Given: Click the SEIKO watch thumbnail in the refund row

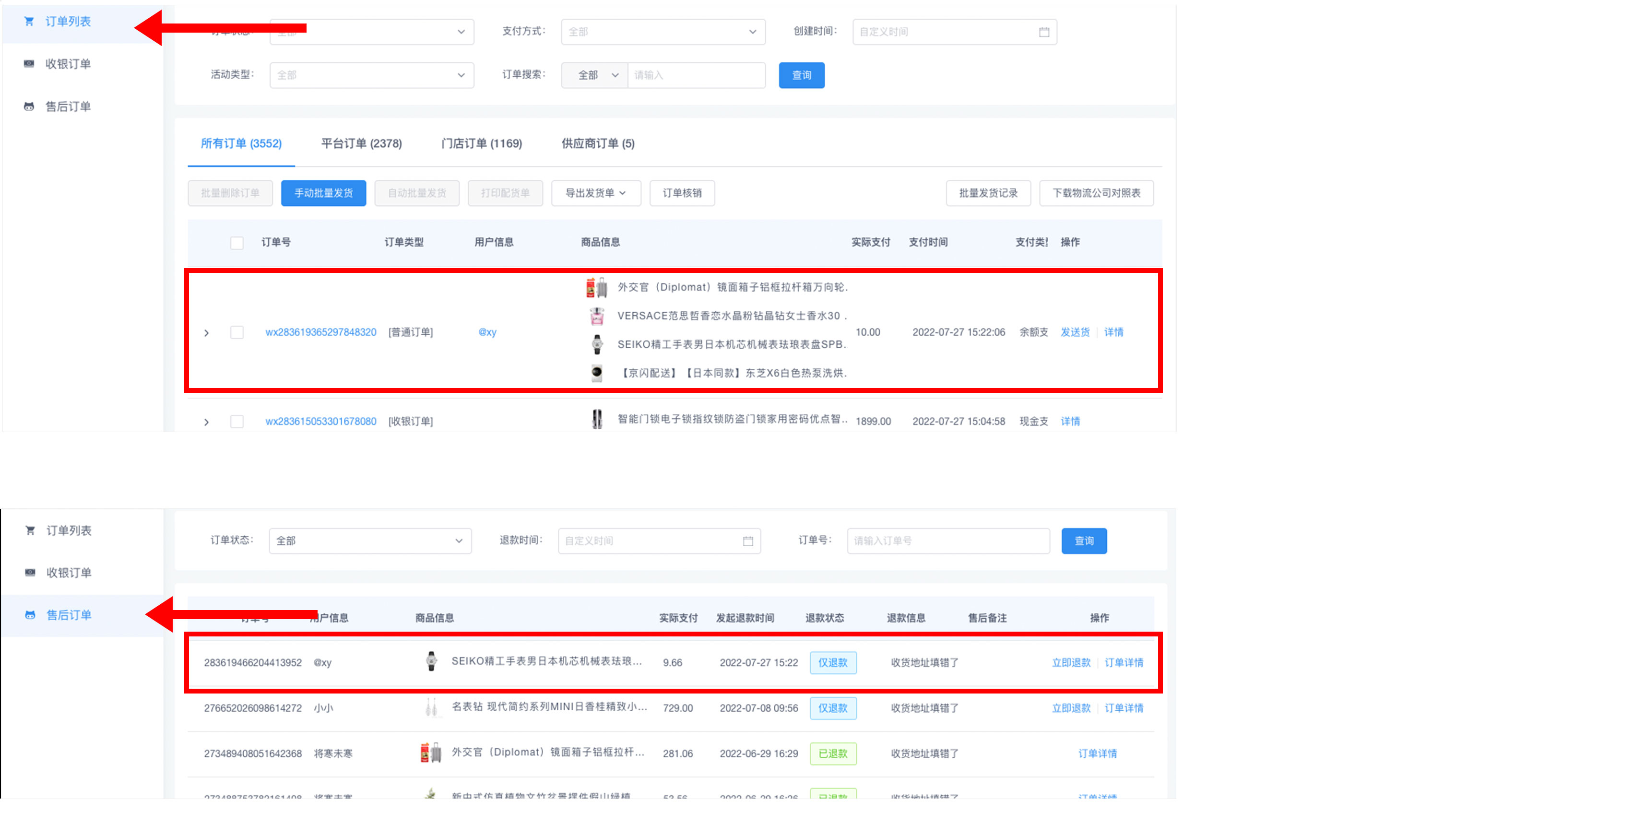Looking at the screenshot, I should [431, 661].
